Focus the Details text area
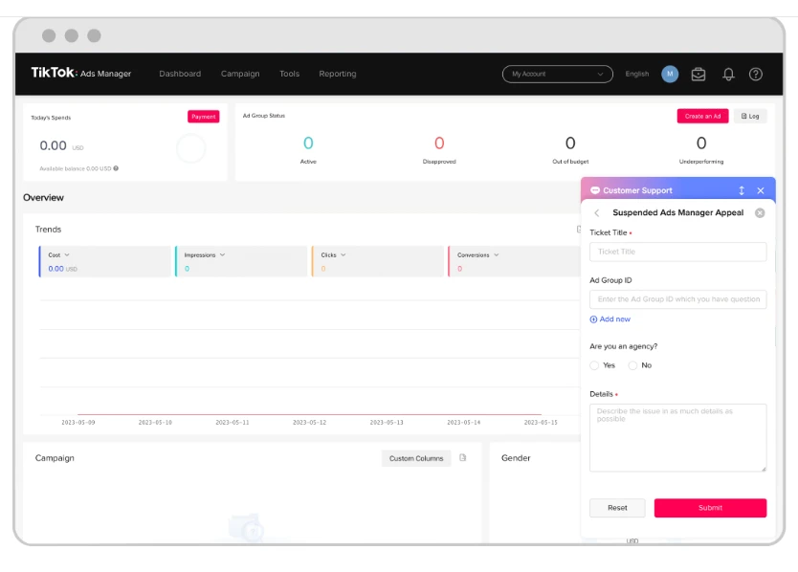The width and height of the screenshot is (798, 572). click(x=677, y=438)
